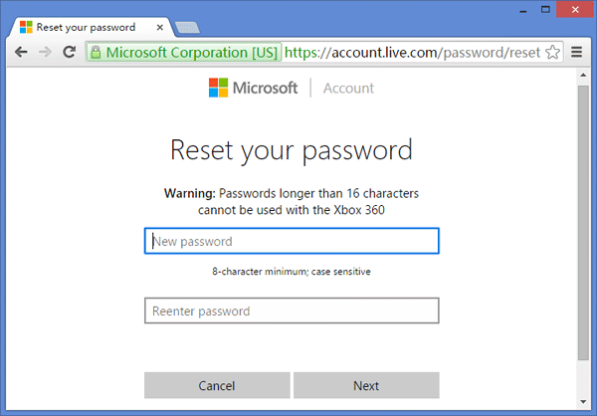The height and width of the screenshot is (416, 597).
Task: Click the Microsoft Corporation [US] certificate label
Action: 191,53
